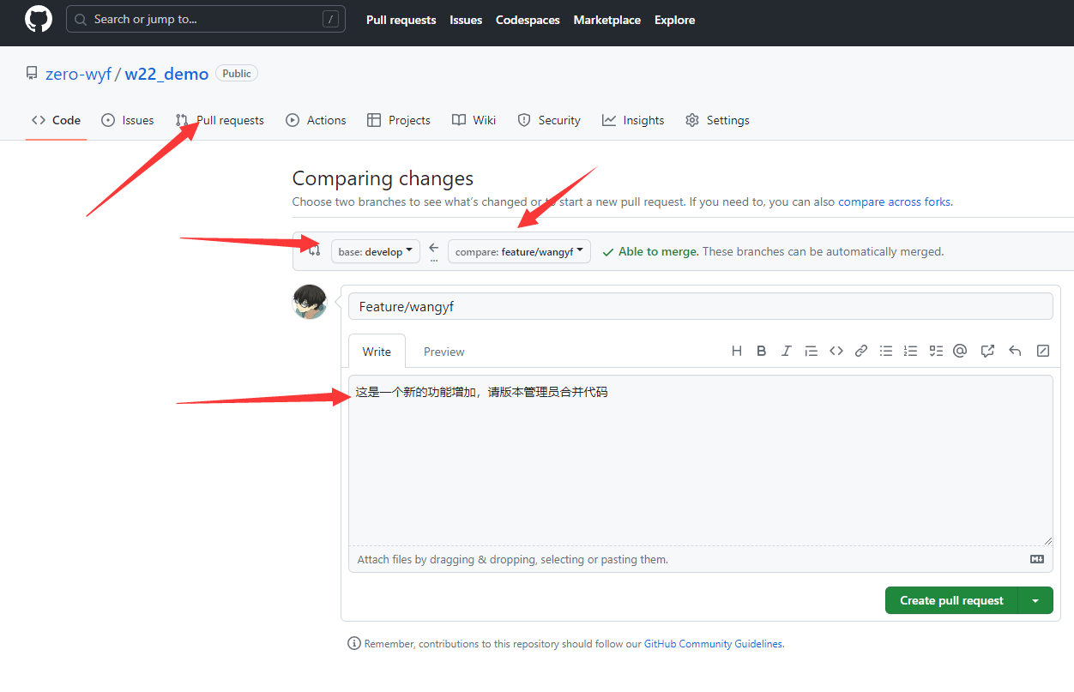1074x692 pixels.
Task: Mention a user with the @ icon
Action: click(959, 351)
